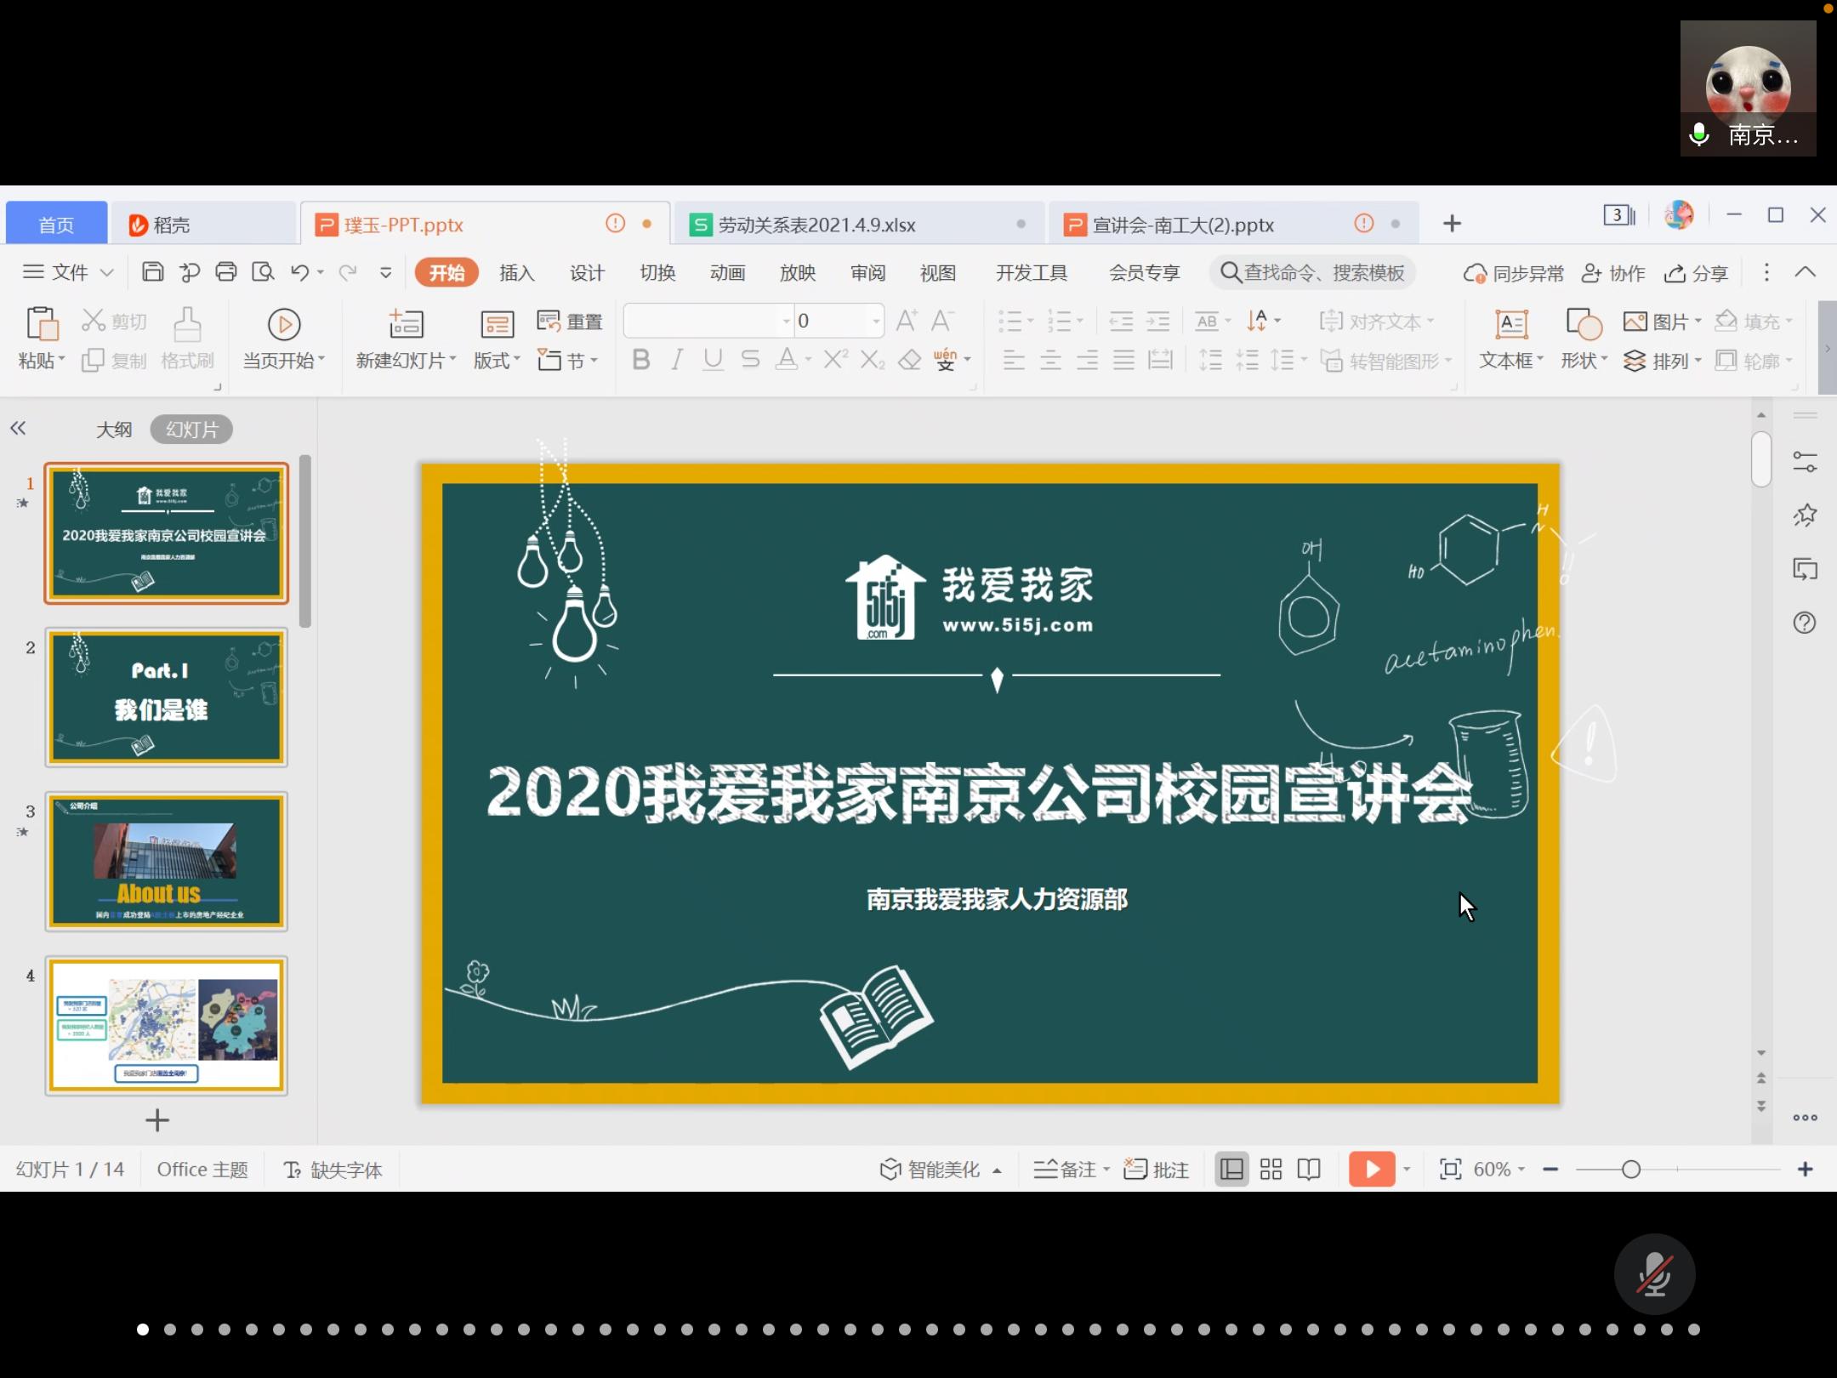The height and width of the screenshot is (1378, 1837).
Task: Open slide Layout dropdown
Action: (497, 339)
